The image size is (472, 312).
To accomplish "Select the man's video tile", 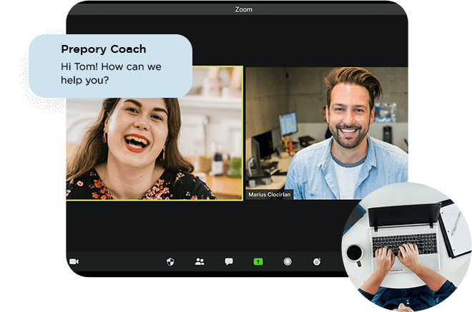I will pos(326,133).
